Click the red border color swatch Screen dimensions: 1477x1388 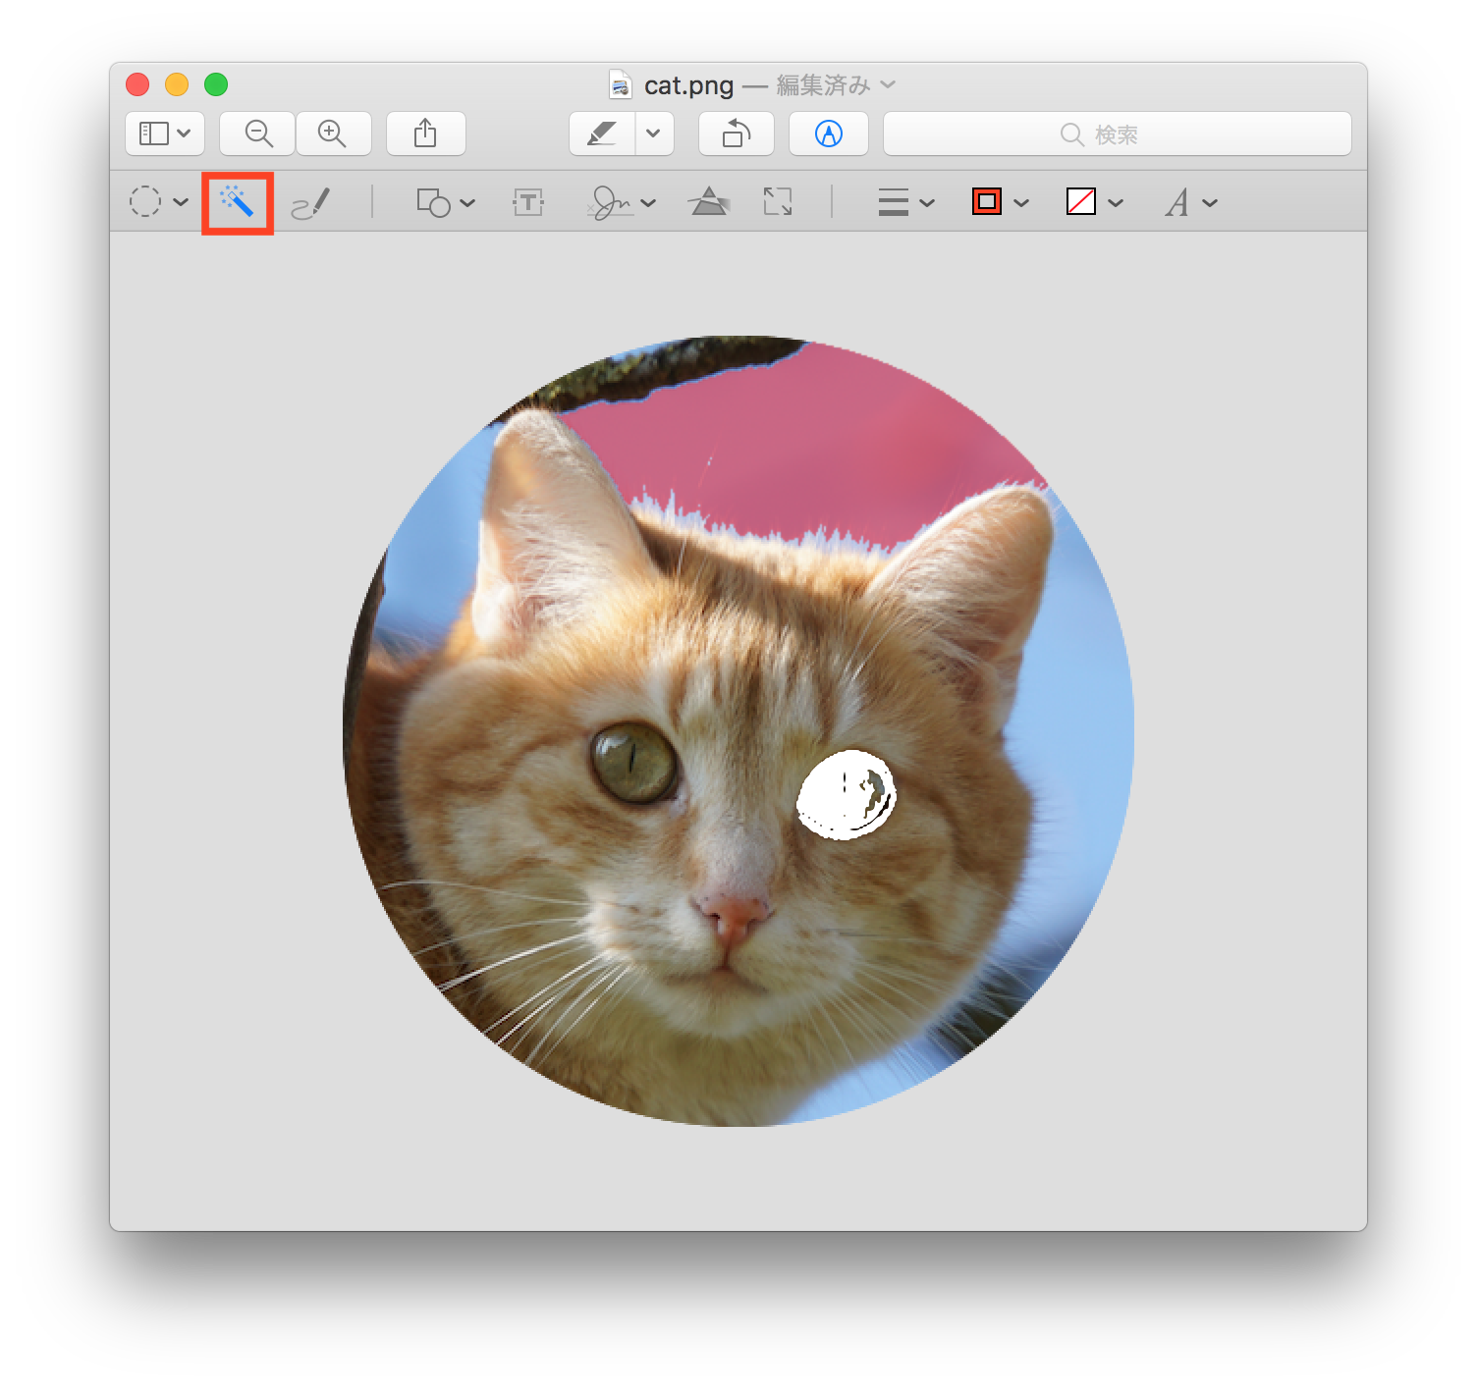(987, 202)
